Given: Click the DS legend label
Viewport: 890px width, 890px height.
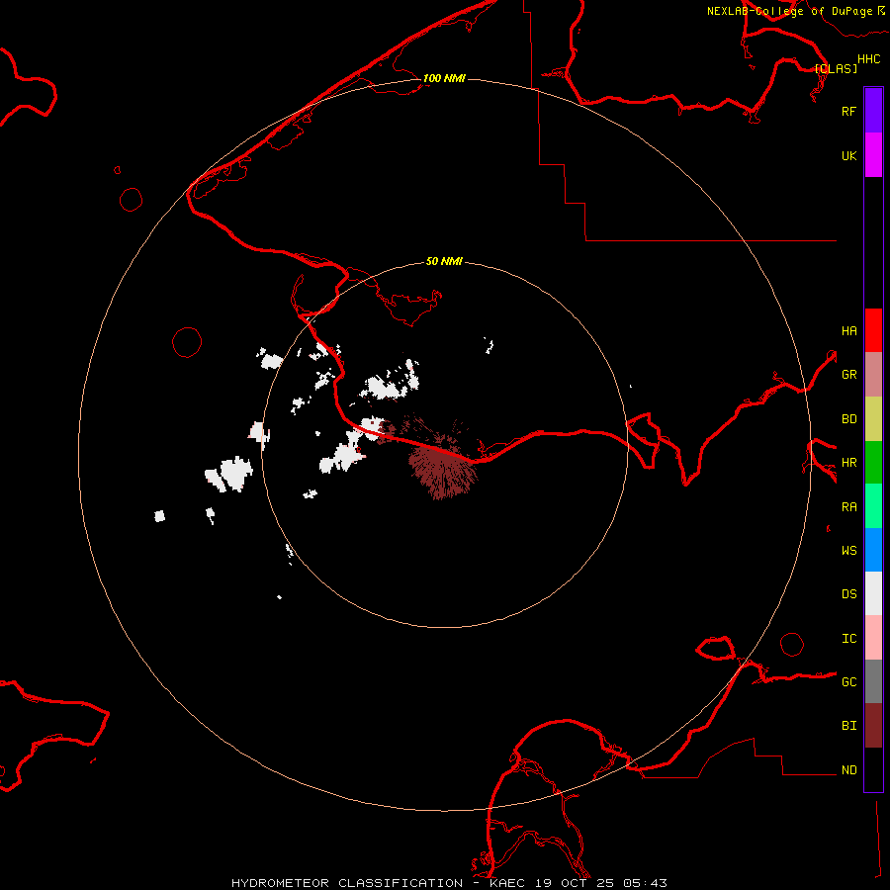Looking at the screenshot, I should 849,594.
